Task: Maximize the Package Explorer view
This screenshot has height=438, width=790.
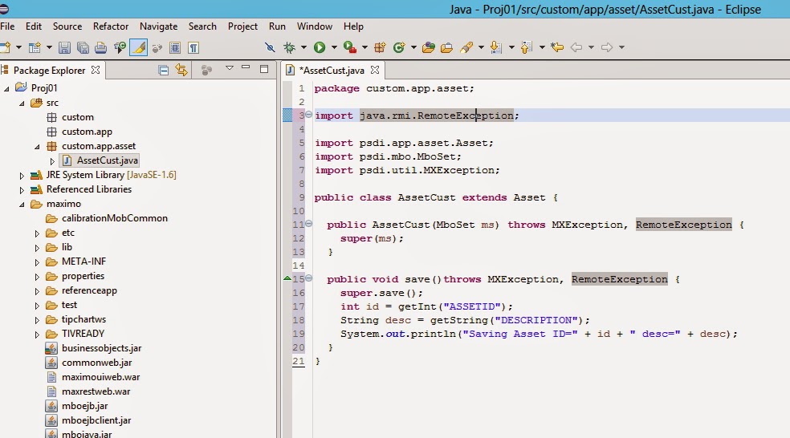Action: coord(264,69)
